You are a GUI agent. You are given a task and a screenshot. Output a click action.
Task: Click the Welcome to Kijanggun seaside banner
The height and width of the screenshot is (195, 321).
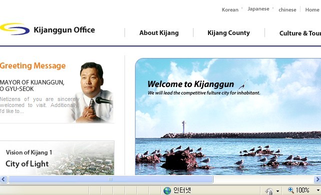(x=228, y=116)
